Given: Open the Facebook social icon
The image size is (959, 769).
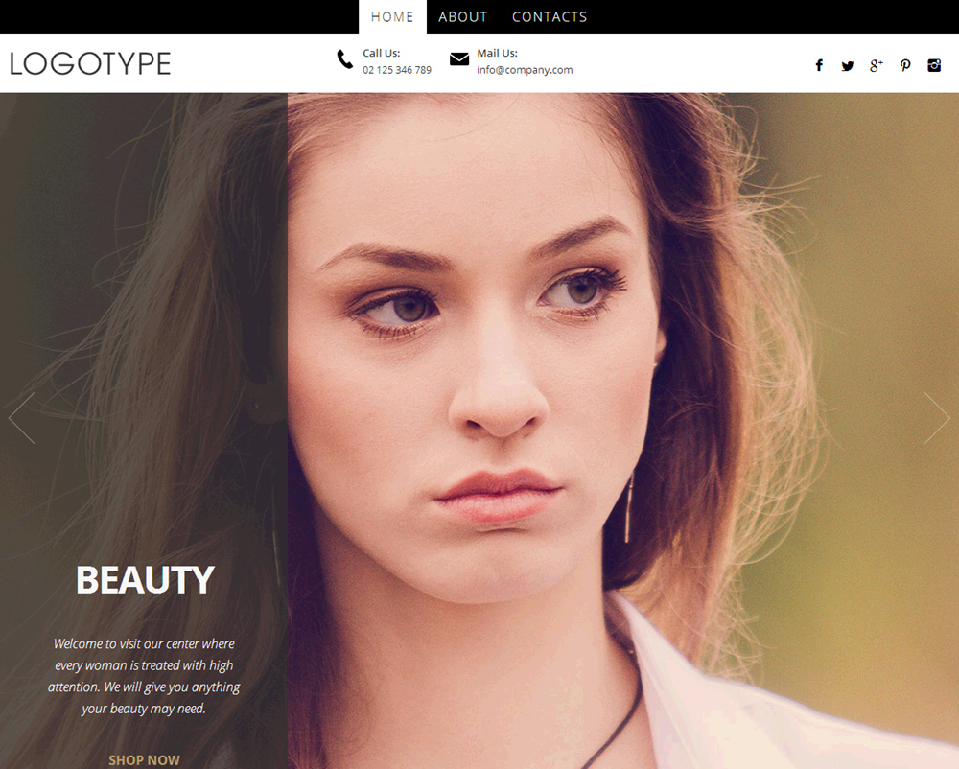Looking at the screenshot, I should coord(819,65).
